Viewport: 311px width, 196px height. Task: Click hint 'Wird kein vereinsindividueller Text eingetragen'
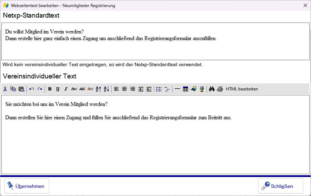[103, 64]
